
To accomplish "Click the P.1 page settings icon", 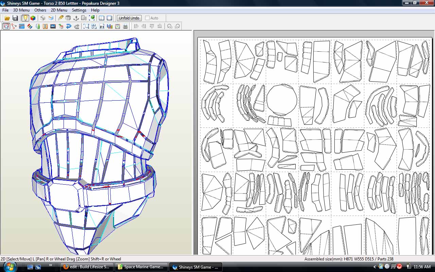I will point(102,26).
